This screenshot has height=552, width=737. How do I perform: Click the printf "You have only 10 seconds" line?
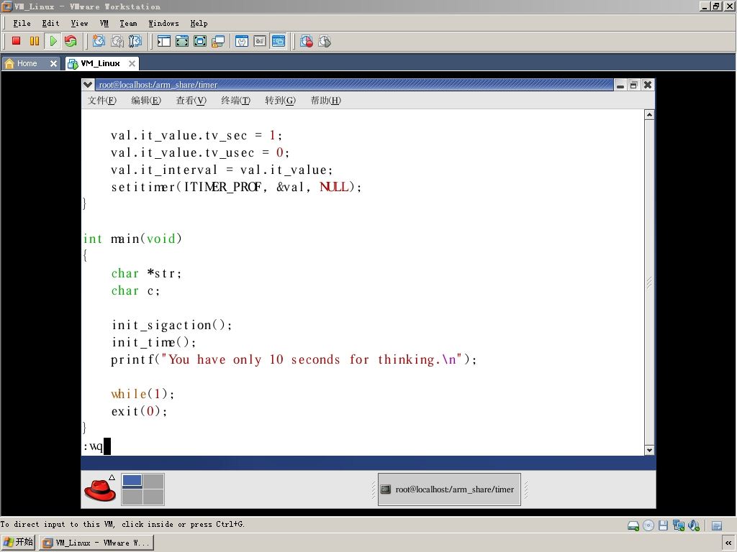click(x=294, y=359)
